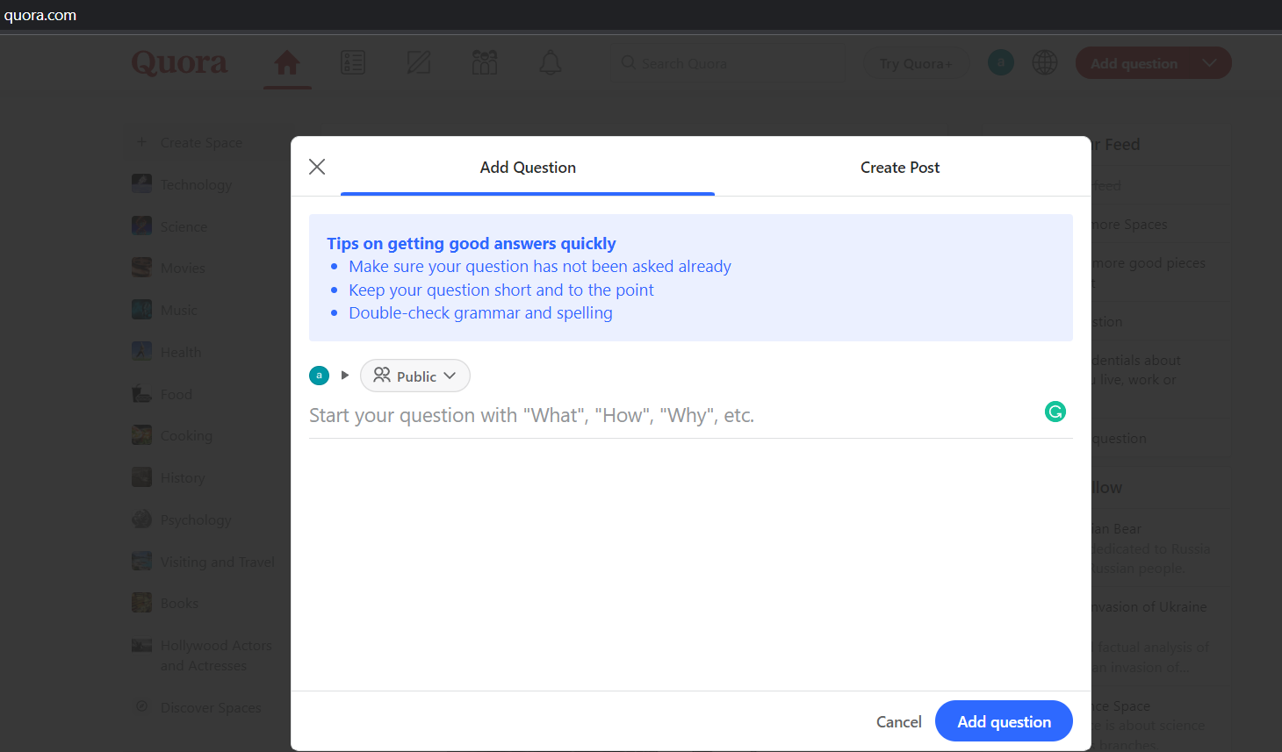Click the Discover Spaces compass icon

point(141,705)
